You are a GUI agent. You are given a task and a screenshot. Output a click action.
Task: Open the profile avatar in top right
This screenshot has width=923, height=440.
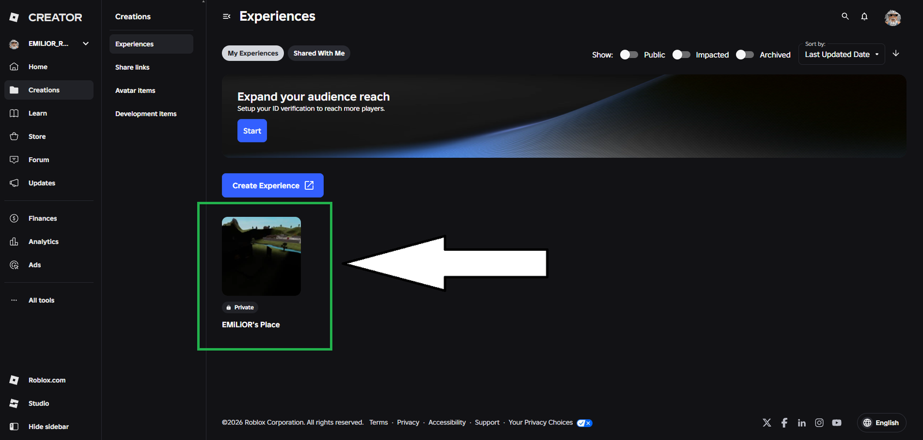pos(892,18)
